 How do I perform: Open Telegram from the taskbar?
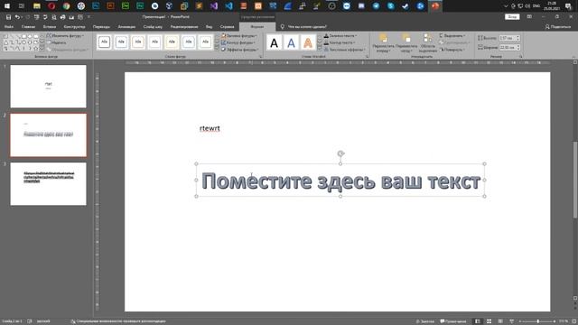click(x=376, y=6)
